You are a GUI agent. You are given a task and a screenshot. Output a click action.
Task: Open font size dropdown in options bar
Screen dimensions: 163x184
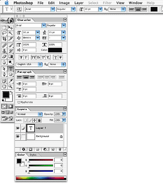(x=100, y=9)
